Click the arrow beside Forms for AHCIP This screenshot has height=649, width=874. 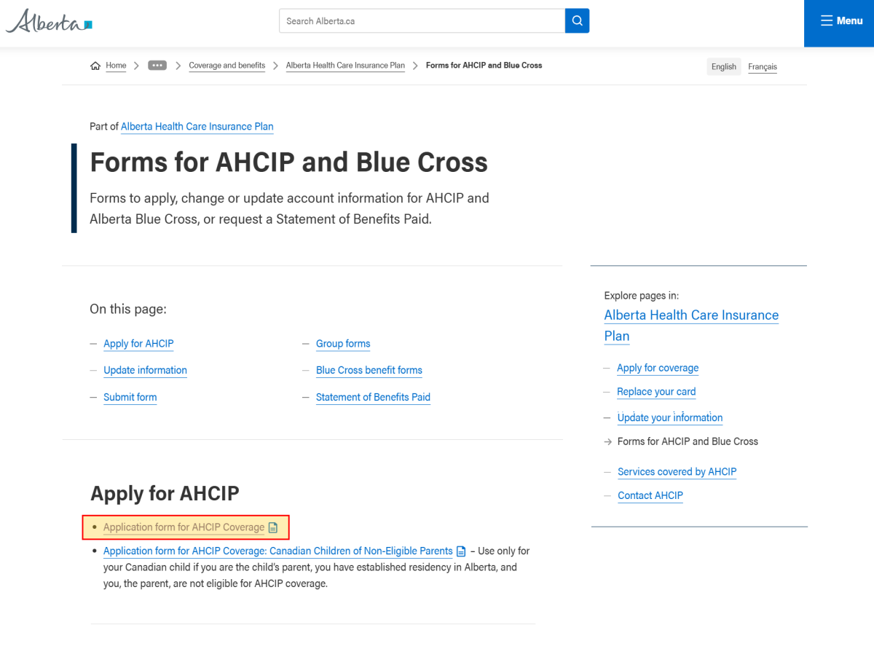609,441
